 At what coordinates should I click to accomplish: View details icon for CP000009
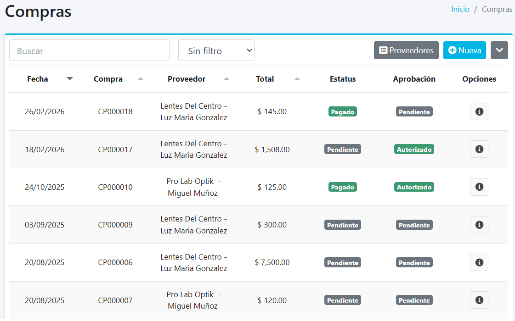click(479, 225)
